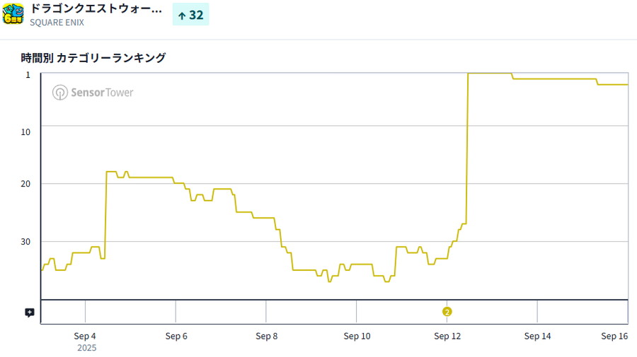
Task: Pick the Sep 10 date label
Action: point(357,336)
